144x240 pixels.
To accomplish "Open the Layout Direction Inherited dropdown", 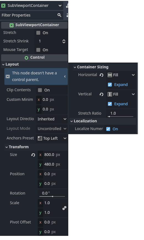I will coord(52,119).
